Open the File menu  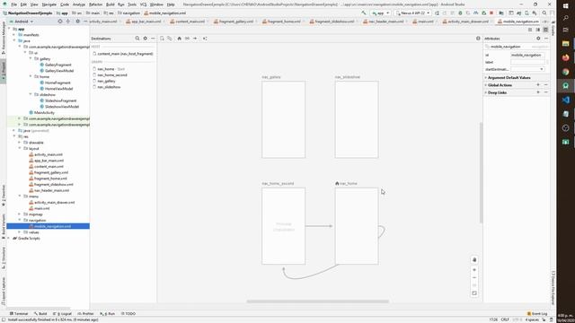(x=14, y=4)
